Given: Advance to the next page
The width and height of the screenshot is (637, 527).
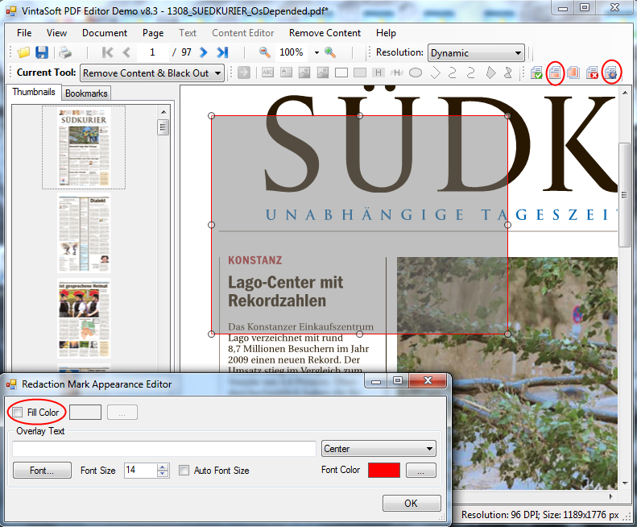Looking at the screenshot, I should click(x=204, y=52).
